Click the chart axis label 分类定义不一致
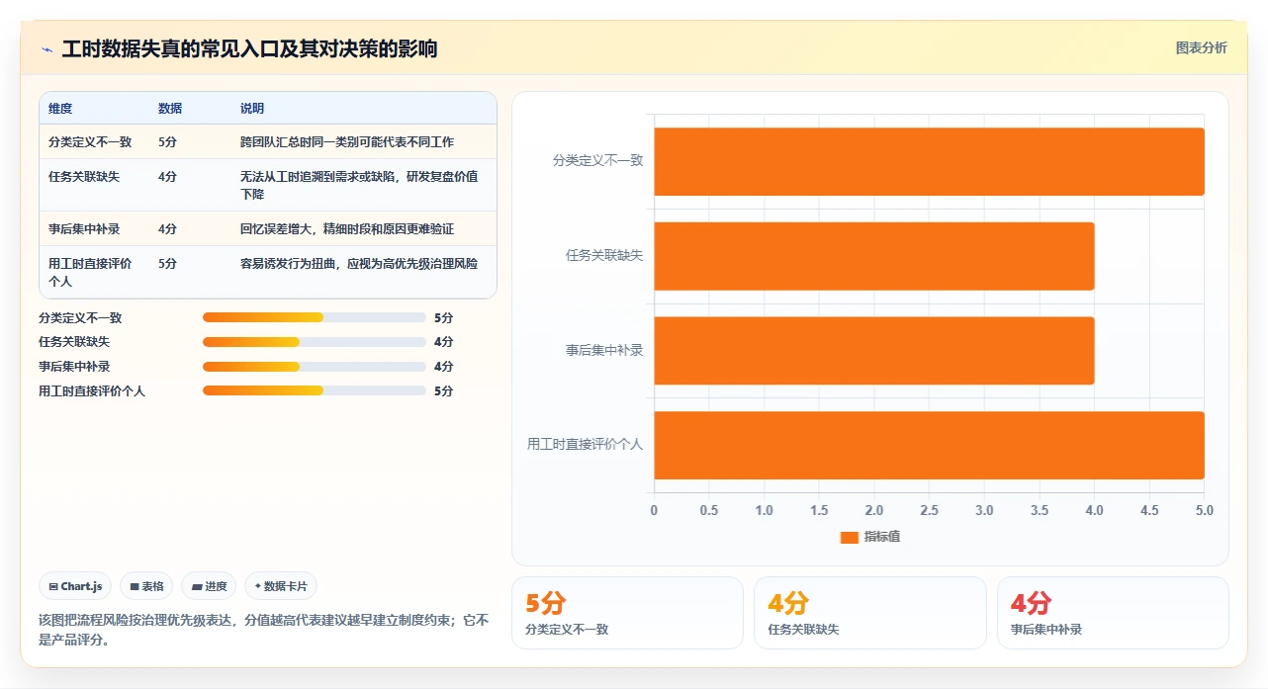This screenshot has width=1268, height=689. (x=597, y=160)
